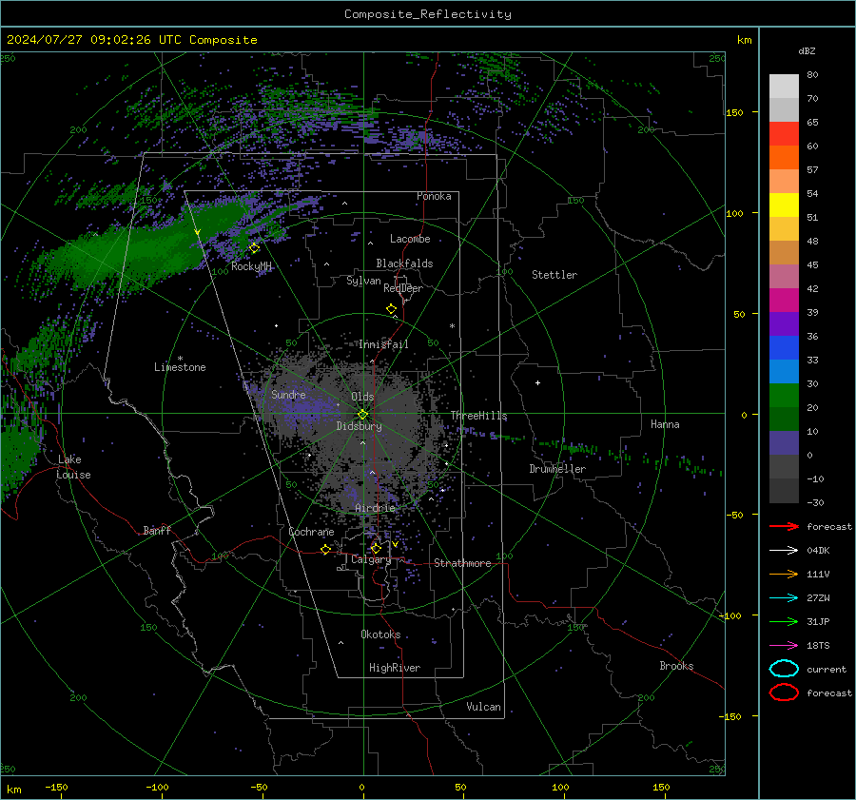Click the red forecast ellipse icon
The width and height of the screenshot is (856, 800).
(784, 693)
